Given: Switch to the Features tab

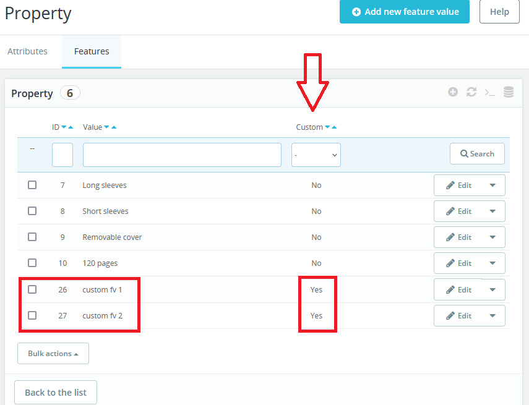Looking at the screenshot, I should click(92, 51).
